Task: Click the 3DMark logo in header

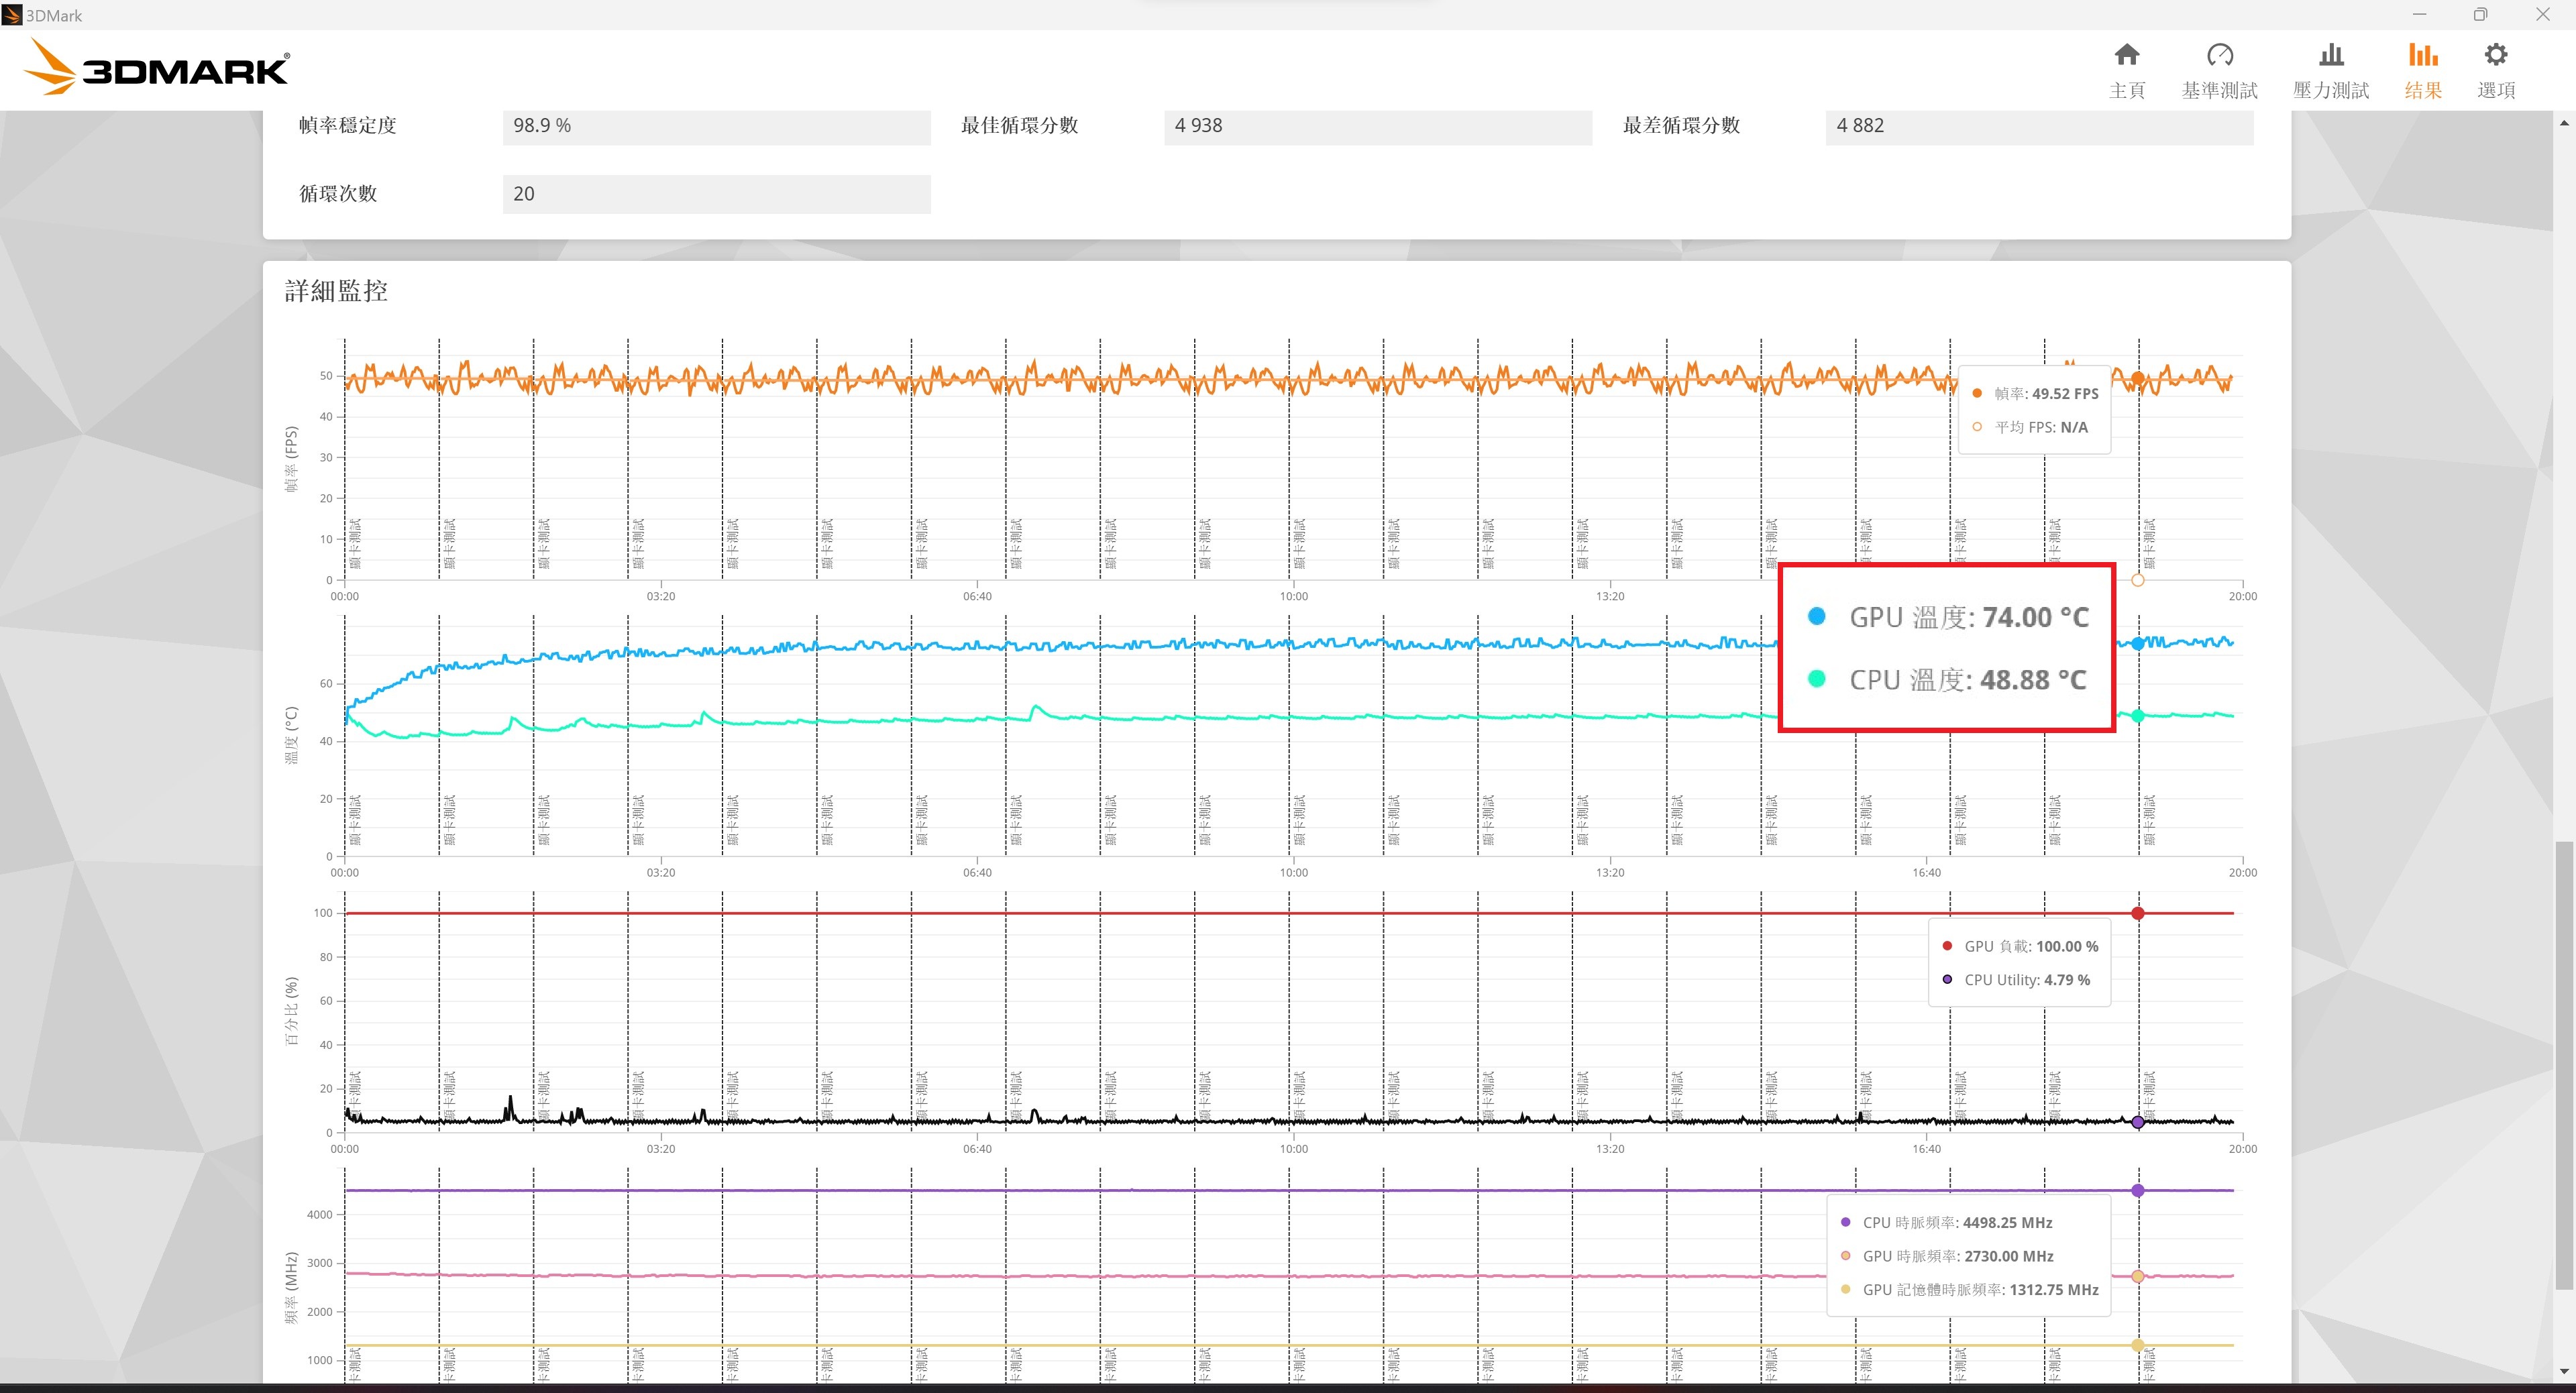Action: coord(156,67)
